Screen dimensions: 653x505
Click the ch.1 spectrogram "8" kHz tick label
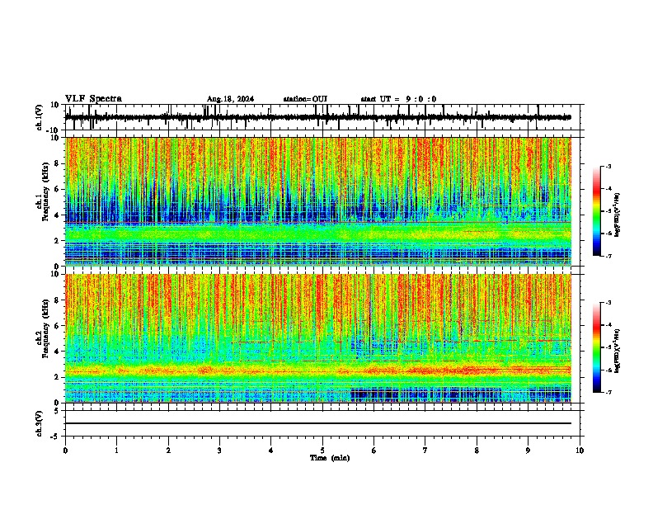coord(58,163)
